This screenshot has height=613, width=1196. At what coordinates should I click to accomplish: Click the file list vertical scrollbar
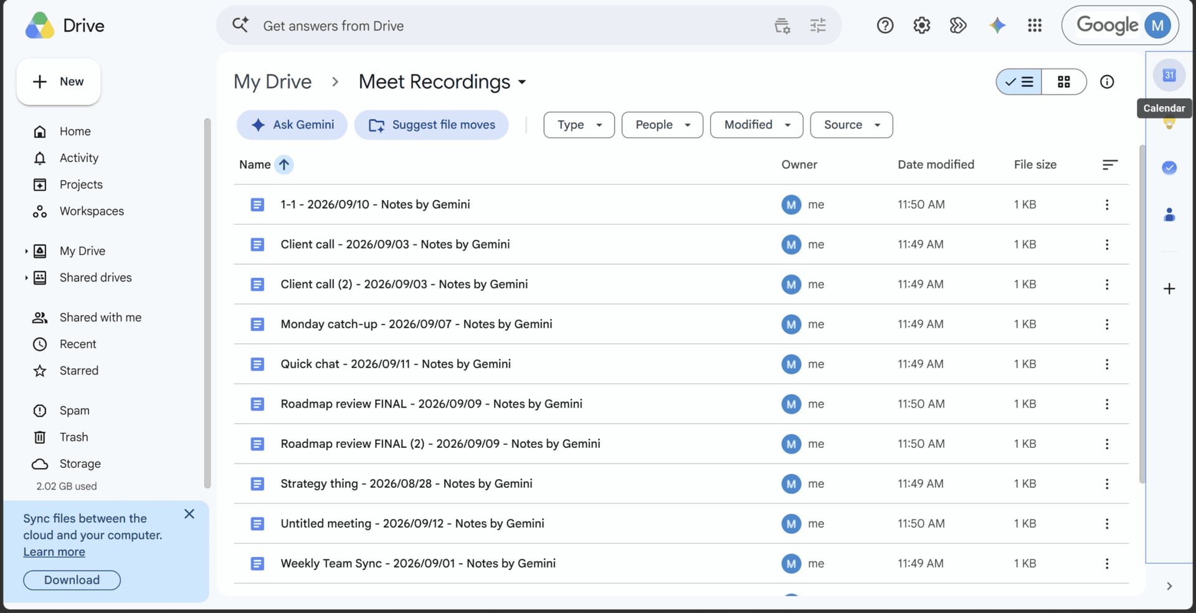coord(1141,314)
